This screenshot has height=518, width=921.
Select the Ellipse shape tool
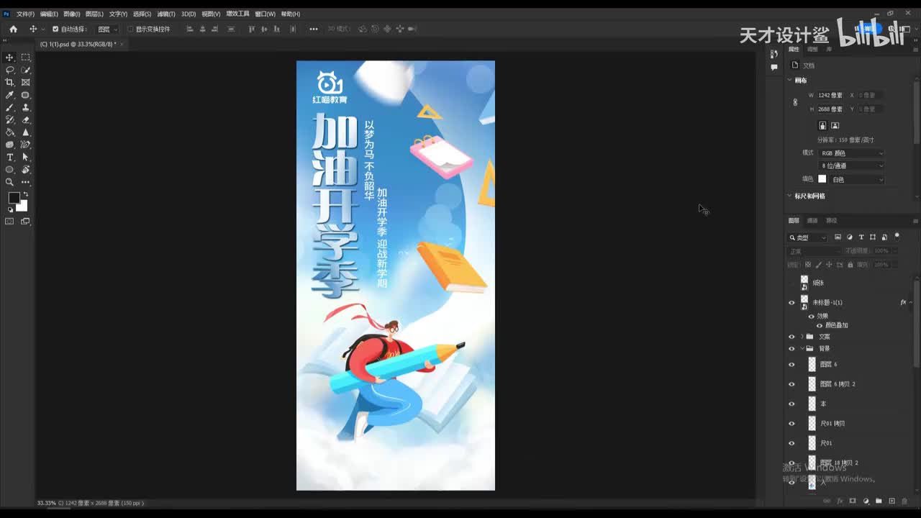click(10, 170)
